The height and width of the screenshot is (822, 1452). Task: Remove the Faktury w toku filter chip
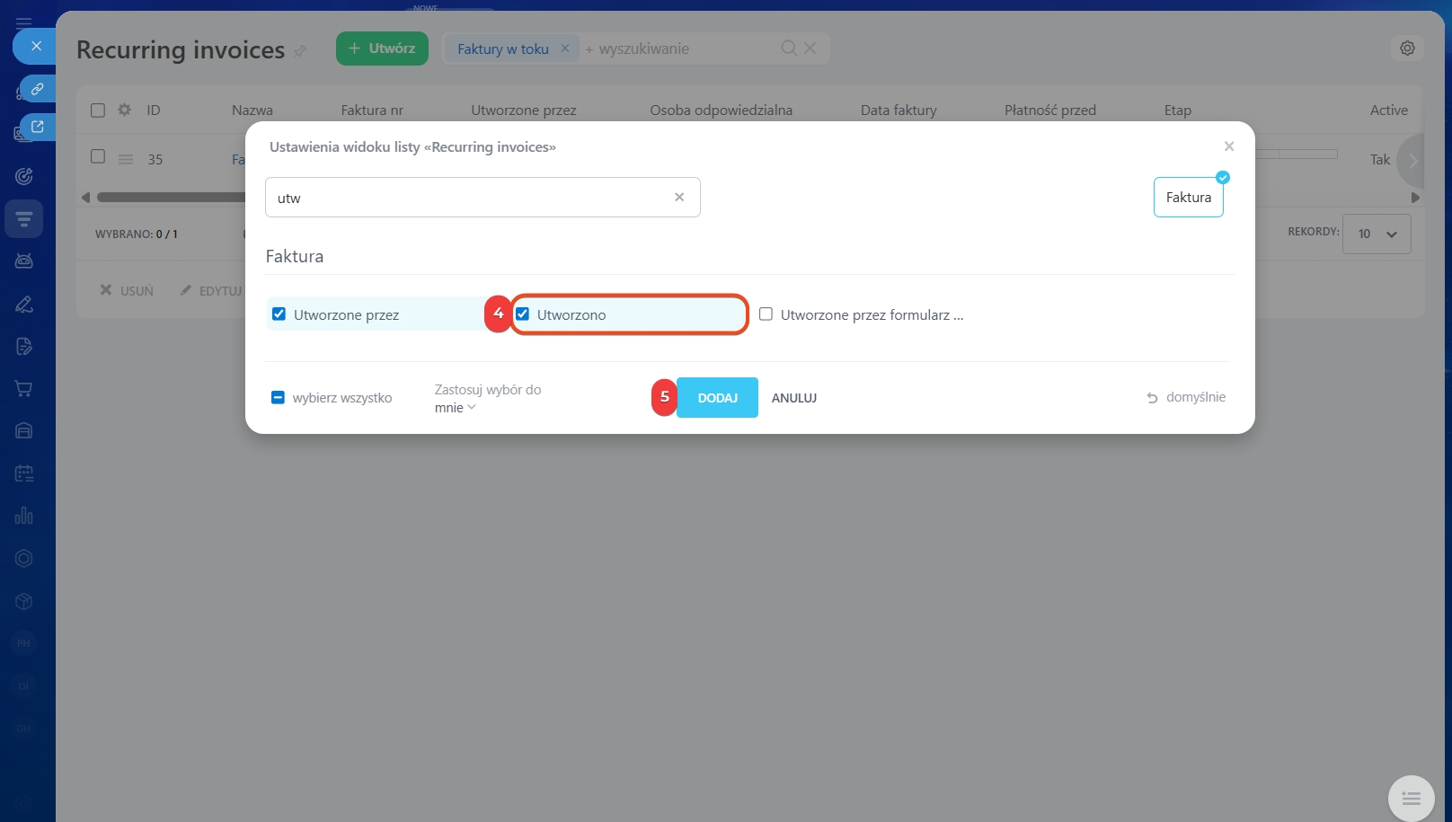click(x=565, y=49)
